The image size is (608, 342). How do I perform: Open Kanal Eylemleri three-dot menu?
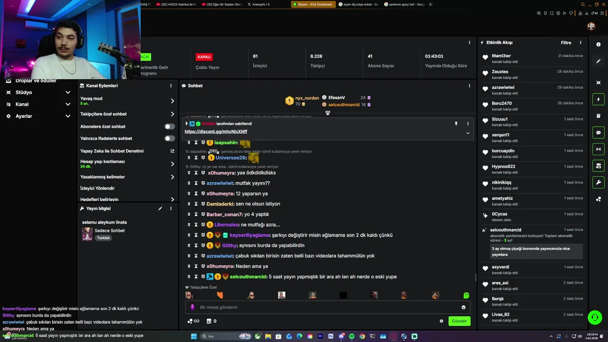[x=171, y=86]
